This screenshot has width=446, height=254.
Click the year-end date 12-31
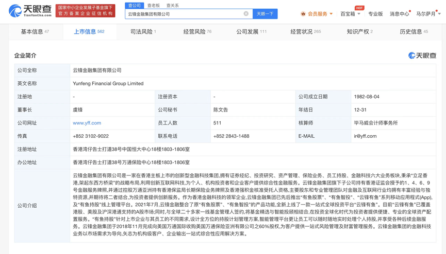pyautogui.click(x=360, y=110)
